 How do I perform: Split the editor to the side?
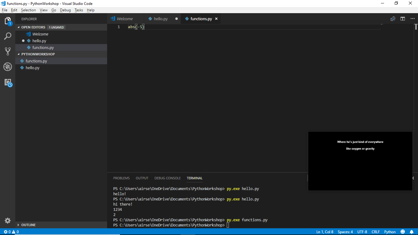403,19
